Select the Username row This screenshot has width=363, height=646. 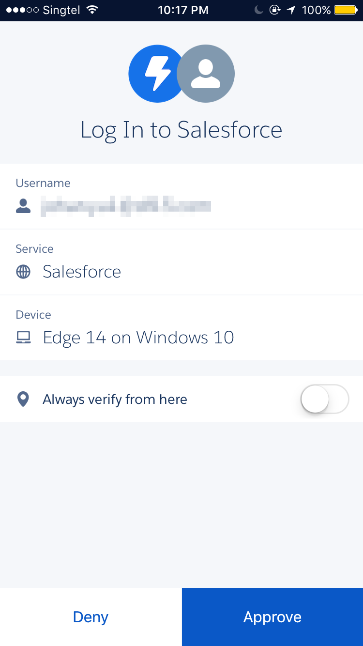tap(181, 196)
